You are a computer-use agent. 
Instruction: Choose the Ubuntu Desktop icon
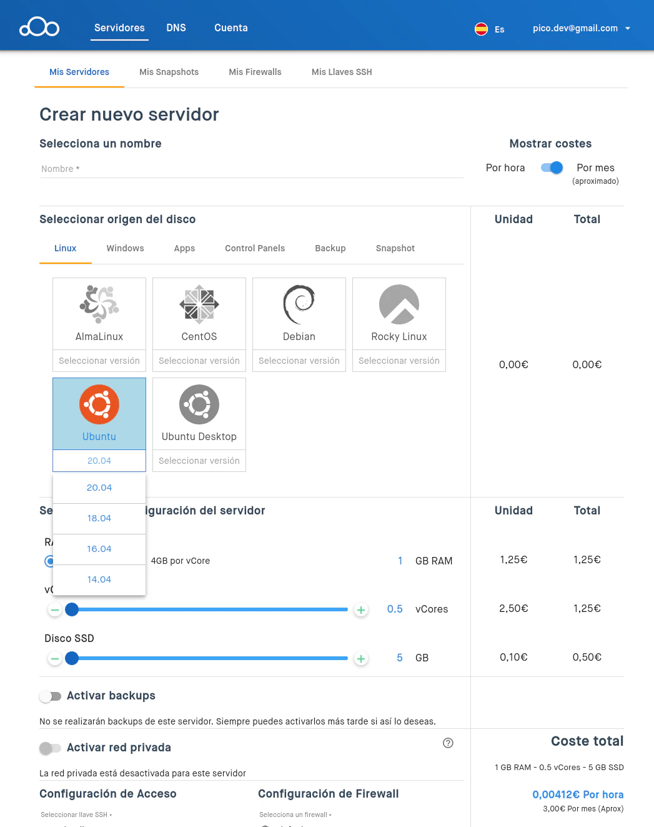[199, 404]
